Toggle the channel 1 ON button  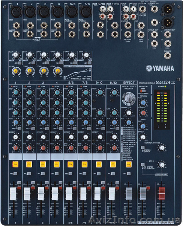click(x=15, y=164)
